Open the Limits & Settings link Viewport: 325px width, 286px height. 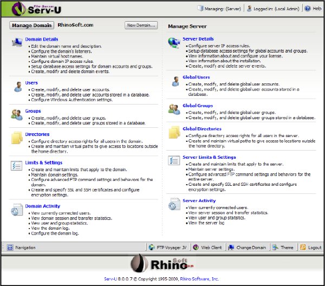point(44,162)
